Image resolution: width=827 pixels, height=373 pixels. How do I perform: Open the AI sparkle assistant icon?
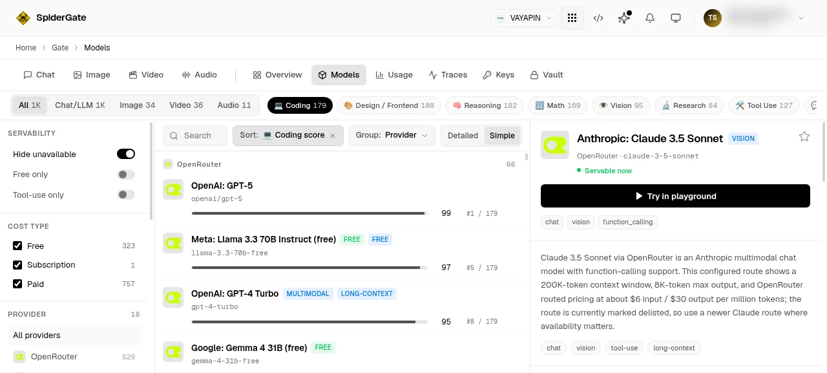[624, 18]
